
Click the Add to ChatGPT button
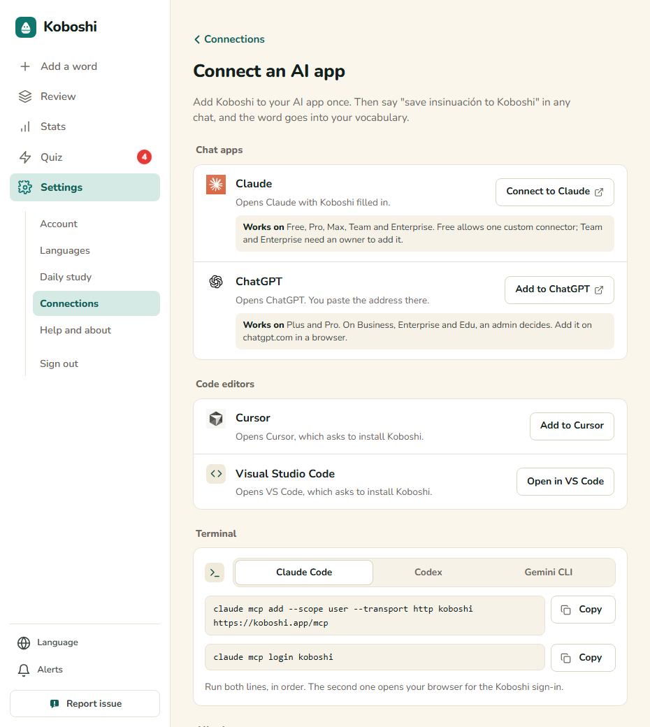coord(559,290)
